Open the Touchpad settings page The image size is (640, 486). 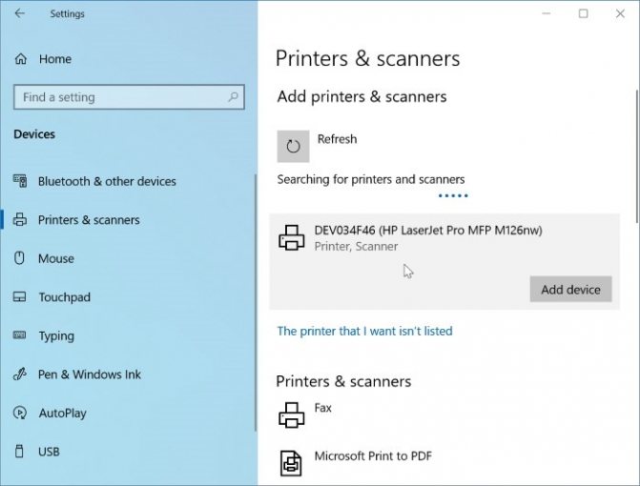[64, 297]
